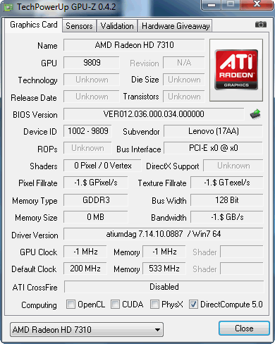Click the "Driver Version" label

point(35,235)
